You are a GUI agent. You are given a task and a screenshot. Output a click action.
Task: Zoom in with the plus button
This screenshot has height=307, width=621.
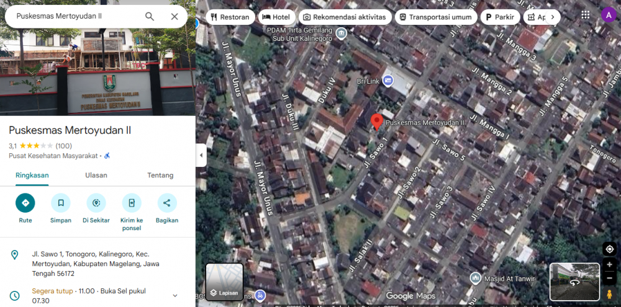[609, 265]
